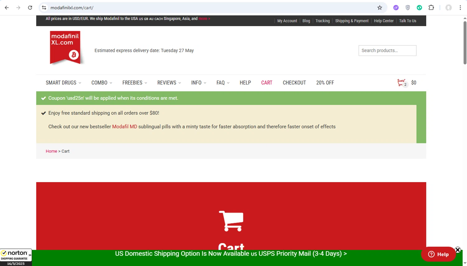Screen dimensions: 467x266
Task: Go back using the browser back arrow
Action: pyautogui.click(x=7, y=8)
